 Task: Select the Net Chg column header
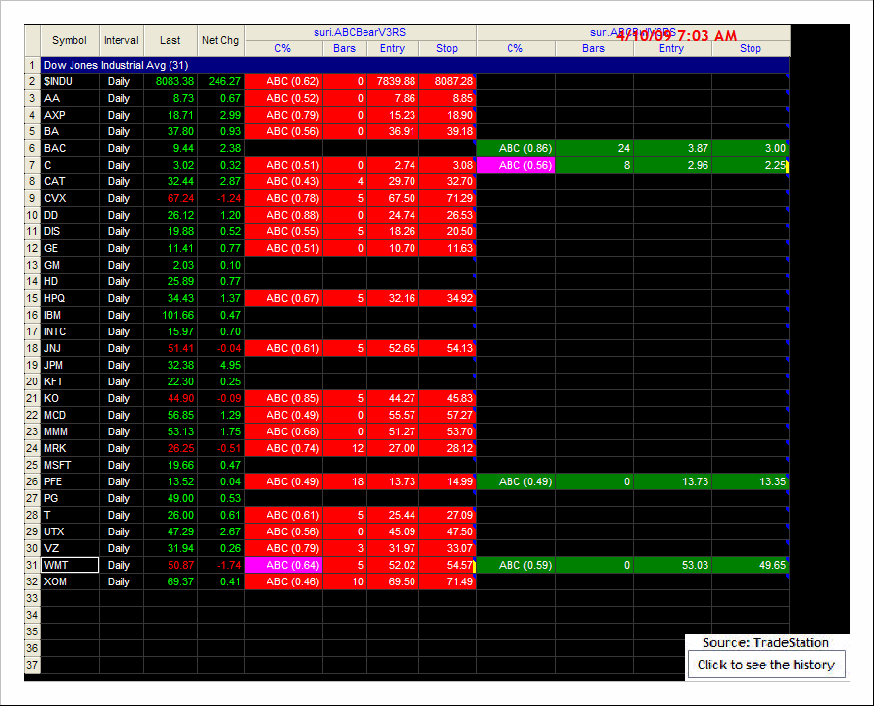[x=220, y=41]
